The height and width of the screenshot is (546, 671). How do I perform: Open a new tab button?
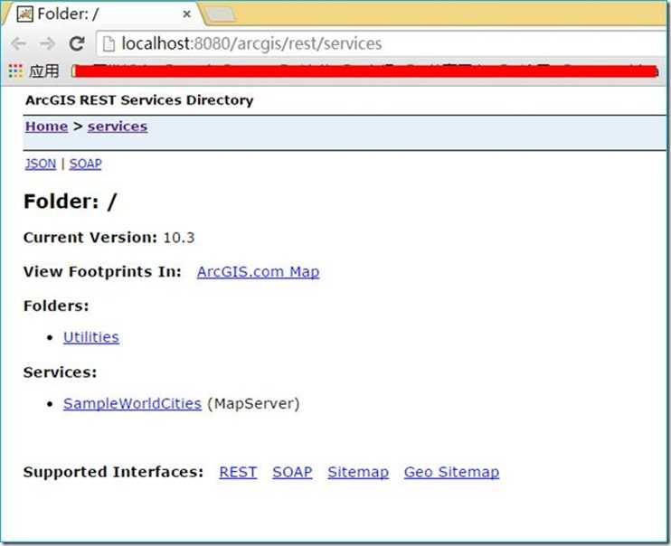tap(221, 15)
